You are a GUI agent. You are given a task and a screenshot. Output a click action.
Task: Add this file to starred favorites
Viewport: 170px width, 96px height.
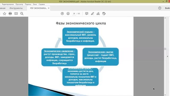coord(5,14)
